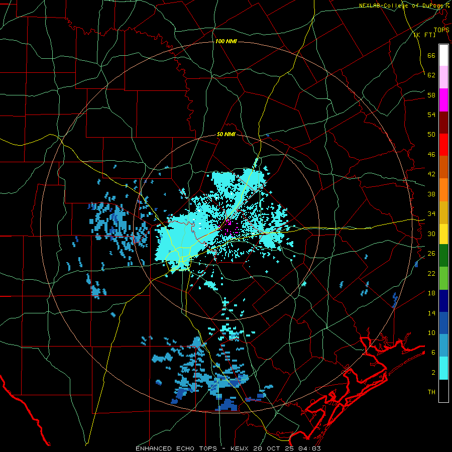
Task: Select the '54' legend value
Action: tap(431, 115)
